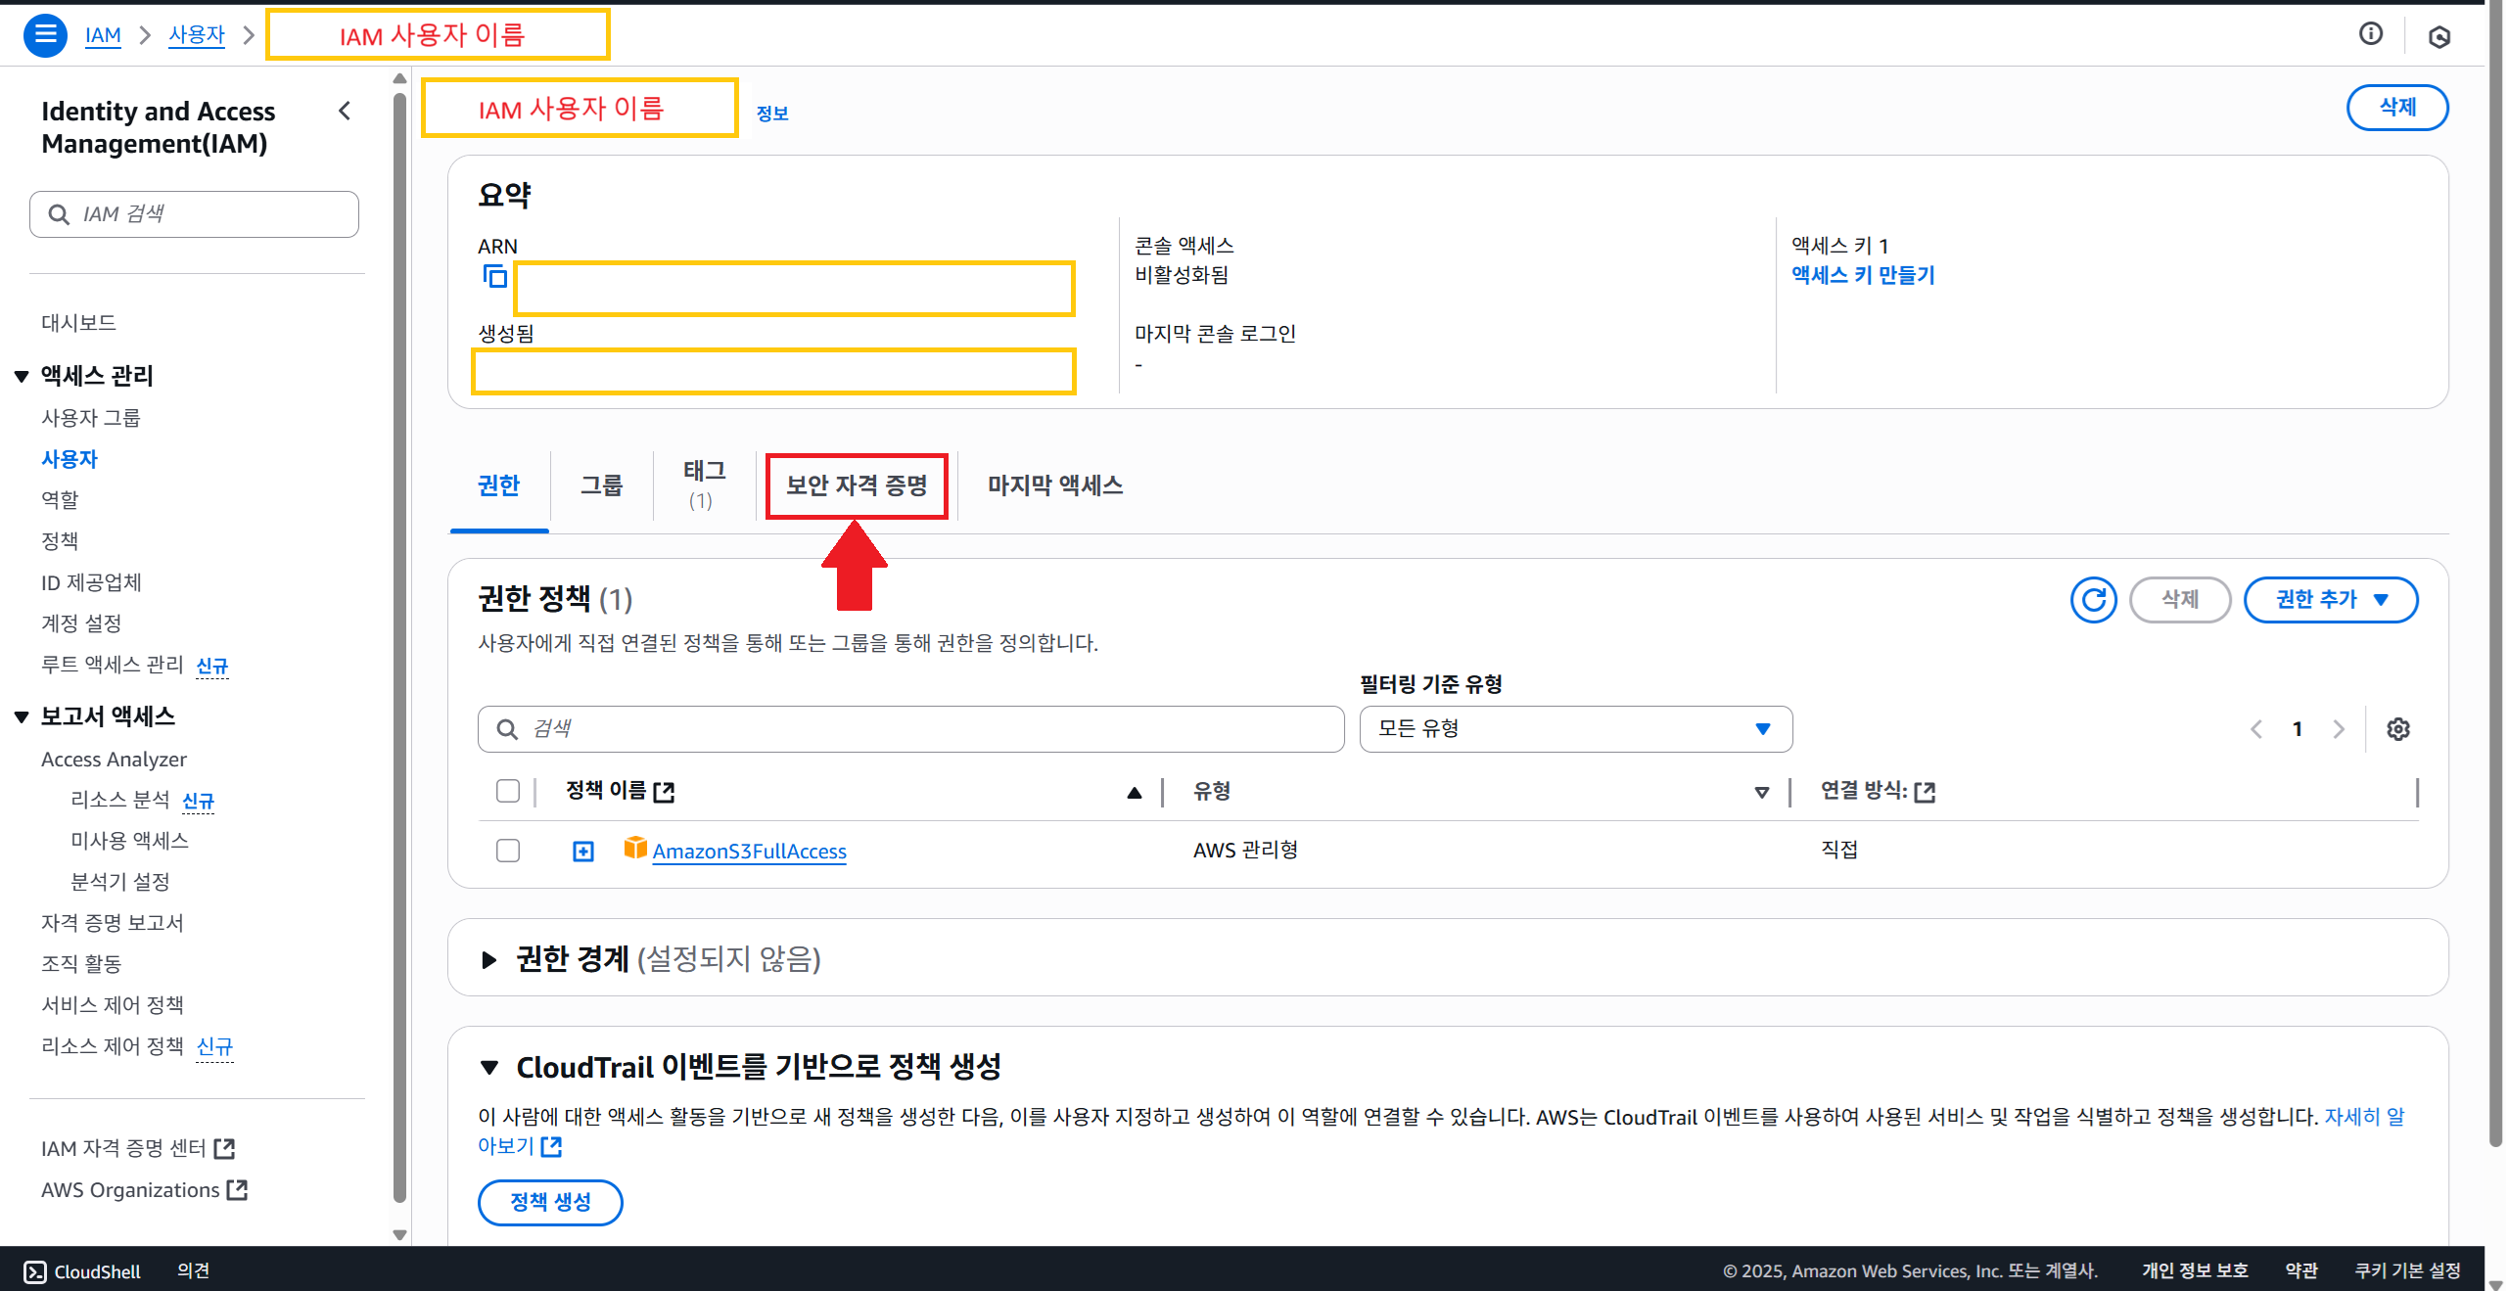Open the 권한 추가 dropdown button
This screenshot has width=2506, height=1291.
click(x=2330, y=599)
